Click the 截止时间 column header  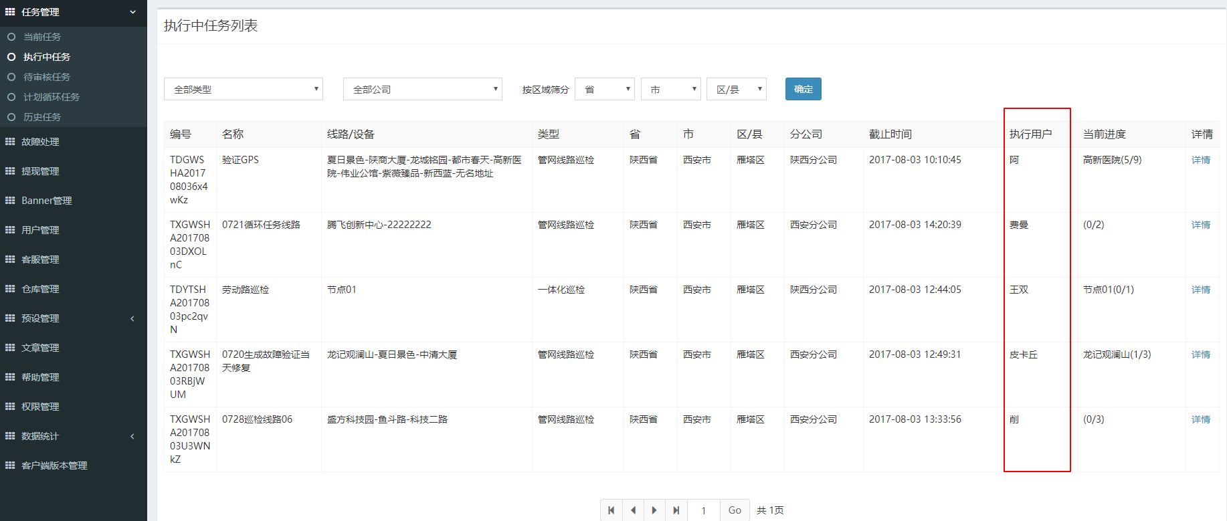(890, 134)
